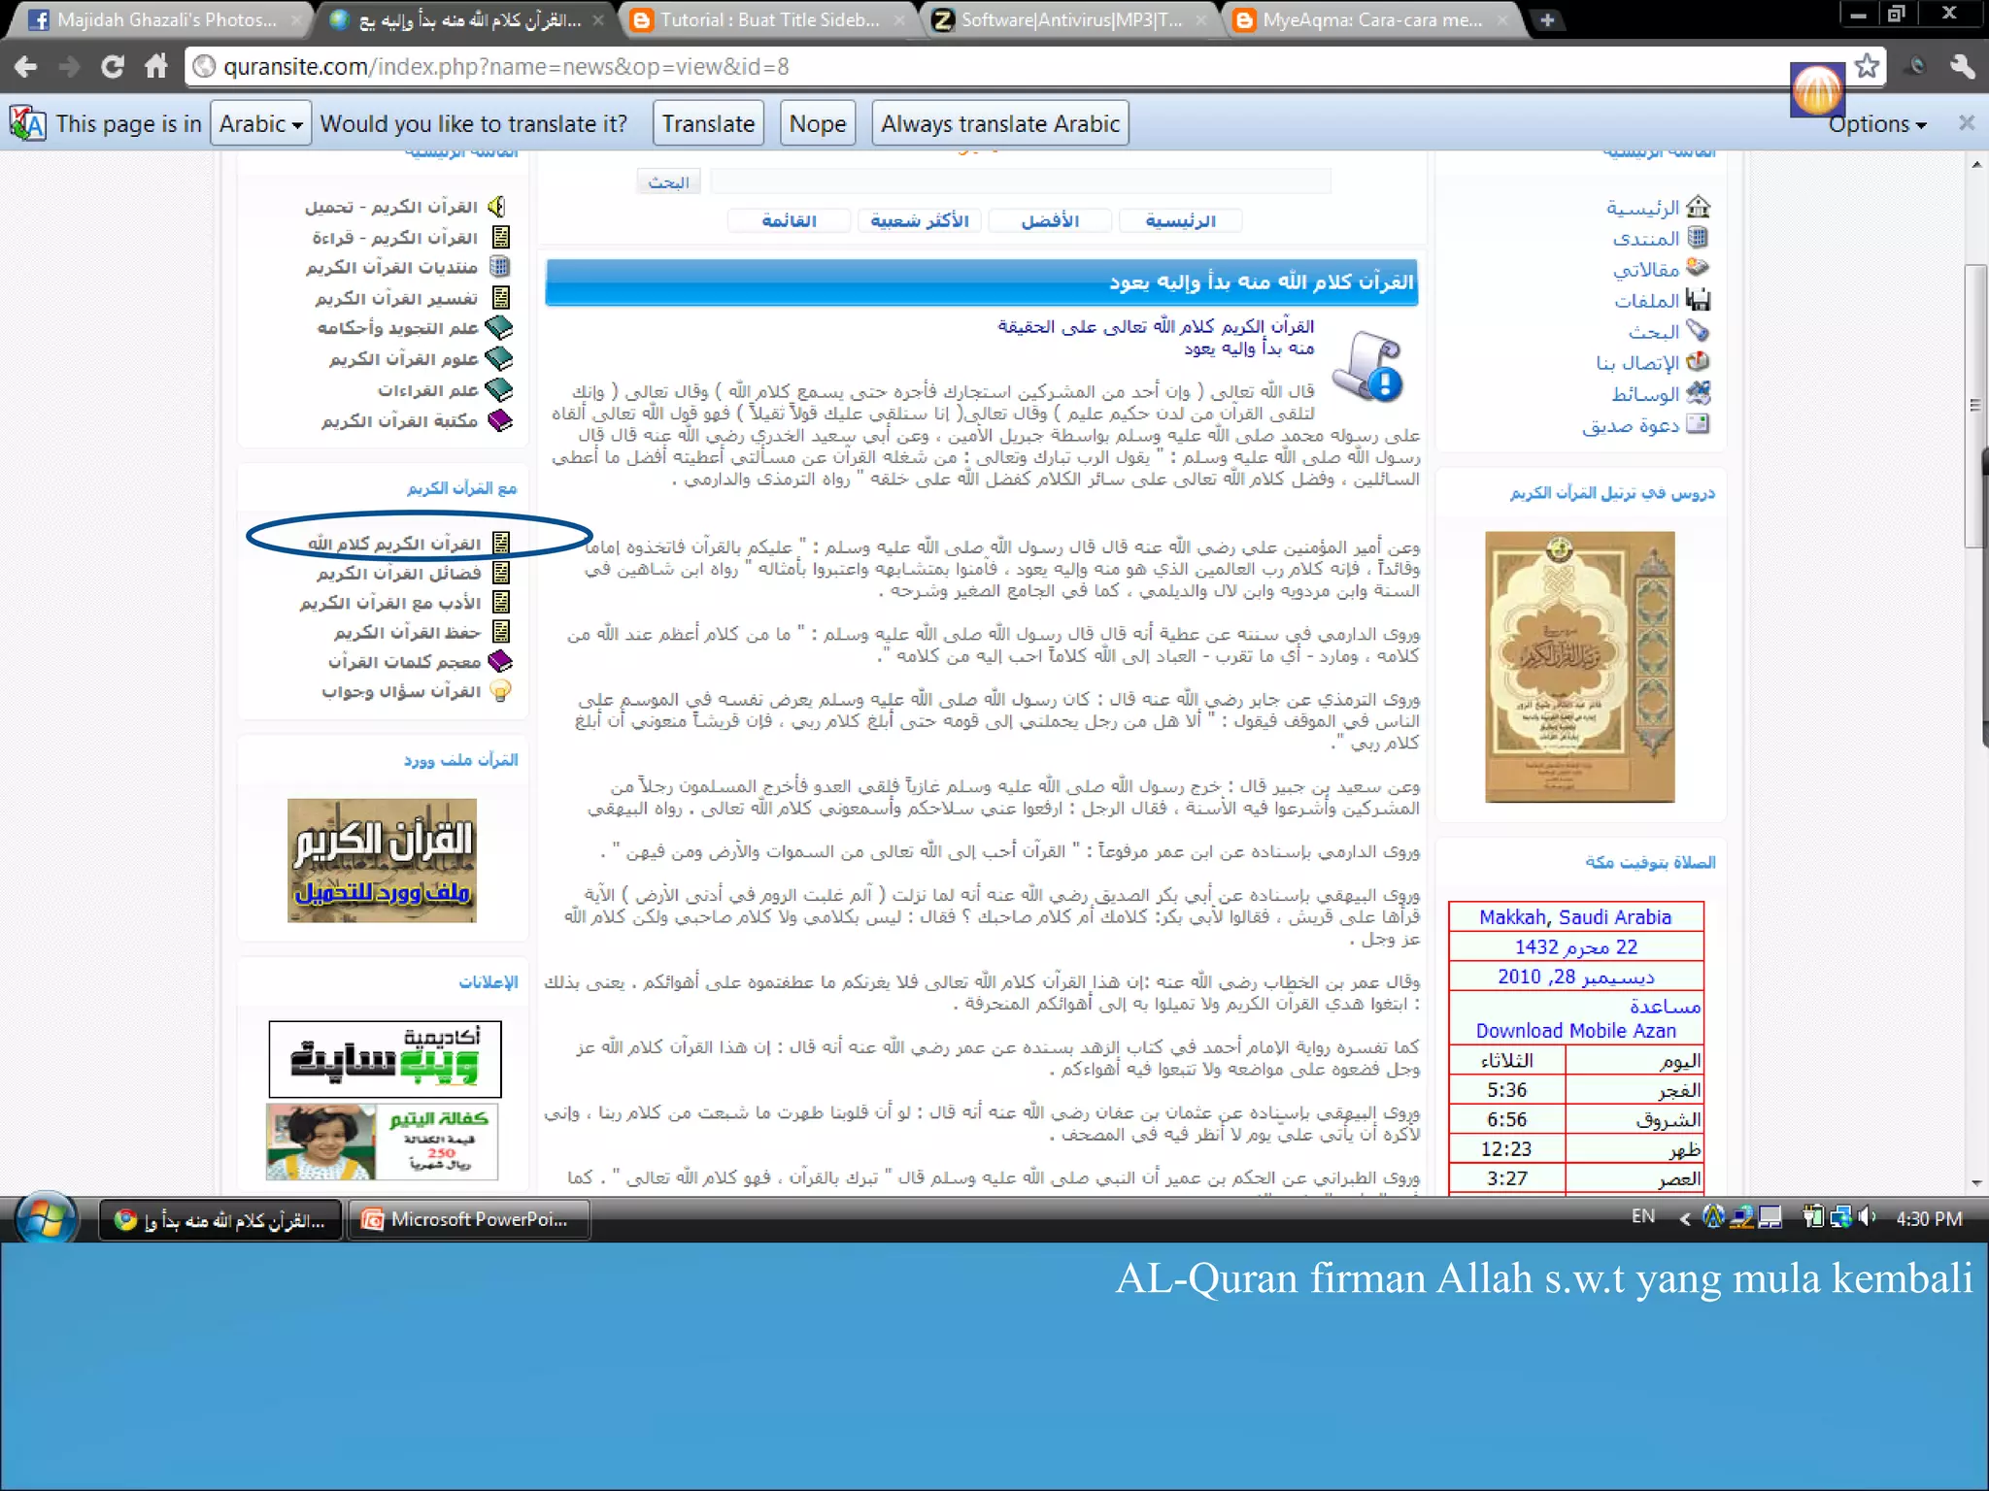Click purple book icon beside مكتبة القرآن الكريم

point(499,420)
